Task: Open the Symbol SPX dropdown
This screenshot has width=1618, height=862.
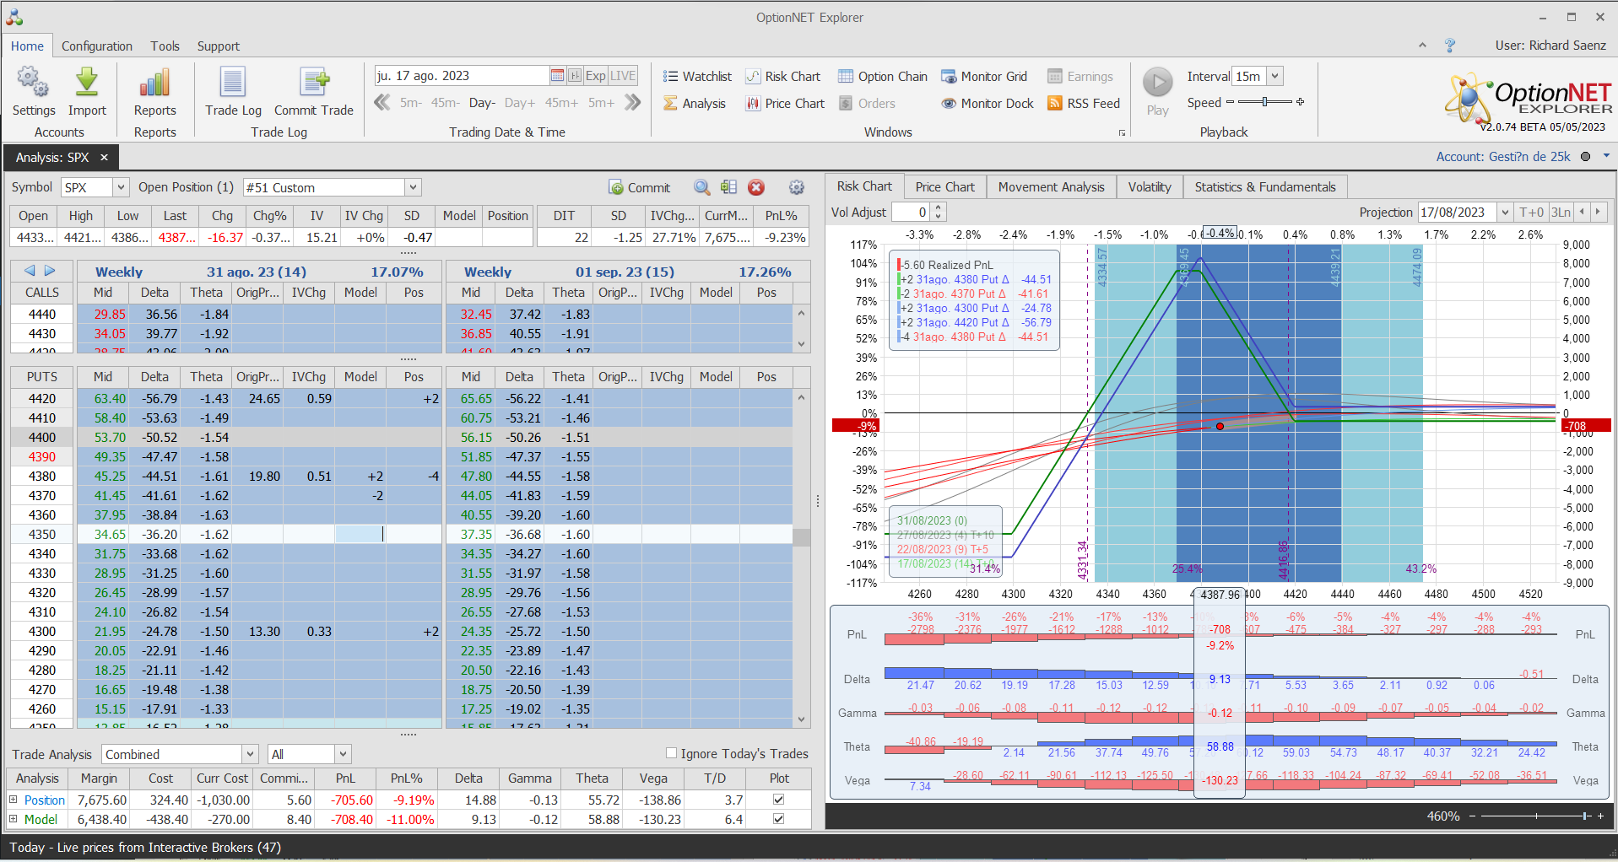Action: (121, 187)
